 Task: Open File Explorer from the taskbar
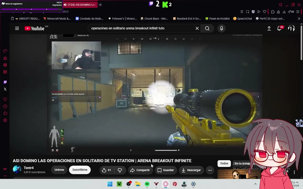click(138, 184)
